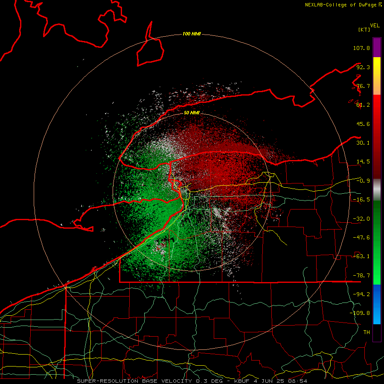Click the 30.1 legend value
384x384 pixels.
point(363,143)
